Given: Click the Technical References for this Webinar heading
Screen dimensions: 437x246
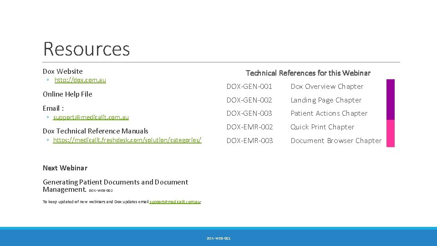Looking at the screenshot, I should pyautogui.click(x=308, y=73).
